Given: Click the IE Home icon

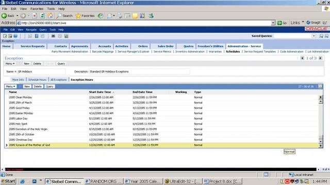Looking at the screenshot, I should 50,16.
